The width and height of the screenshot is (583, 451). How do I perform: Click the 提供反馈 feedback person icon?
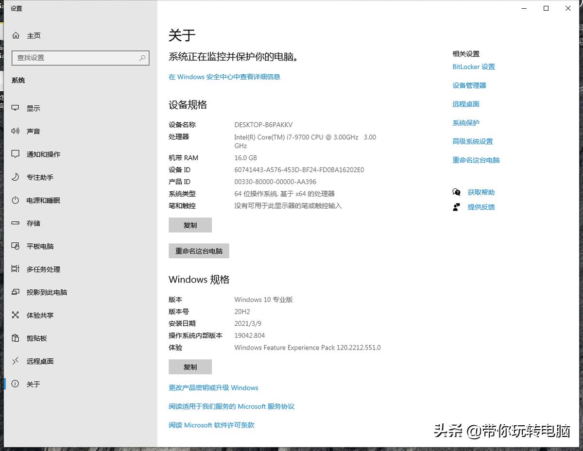pyautogui.click(x=456, y=207)
